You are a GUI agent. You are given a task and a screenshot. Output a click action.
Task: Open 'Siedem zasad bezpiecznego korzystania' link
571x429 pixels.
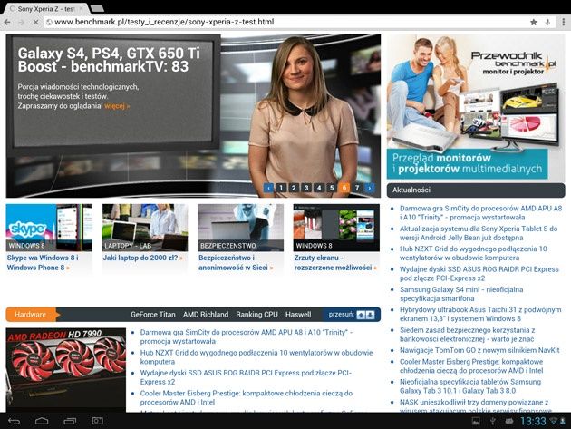[467, 335]
